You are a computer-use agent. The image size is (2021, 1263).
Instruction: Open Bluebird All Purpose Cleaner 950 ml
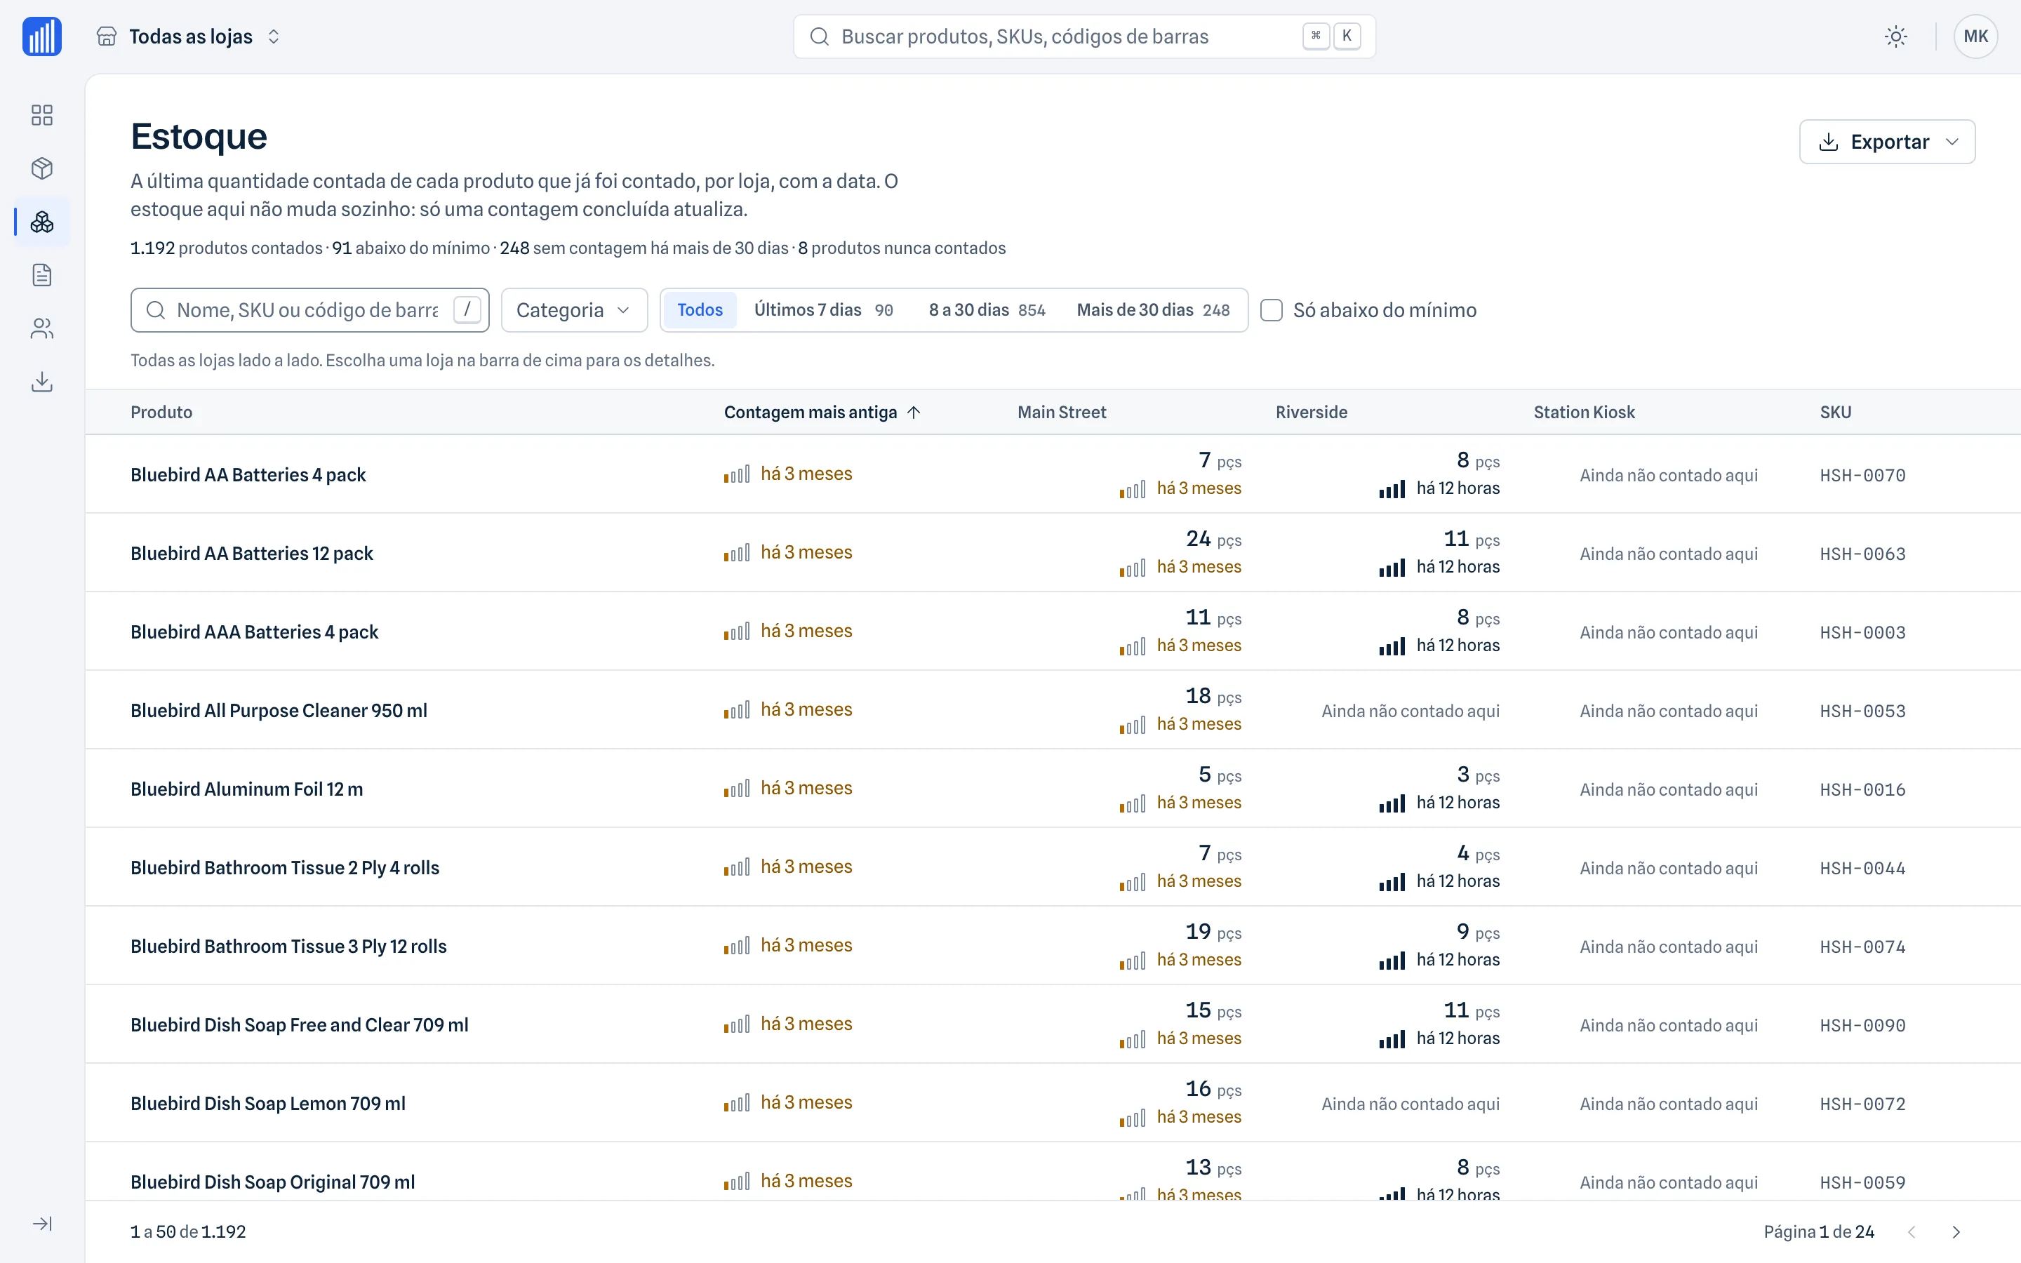click(279, 711)
